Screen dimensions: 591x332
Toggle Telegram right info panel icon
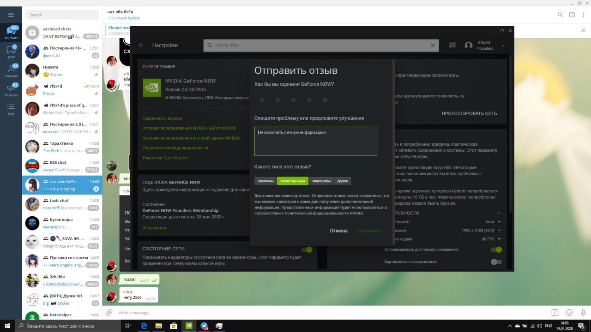click(572, 15)
